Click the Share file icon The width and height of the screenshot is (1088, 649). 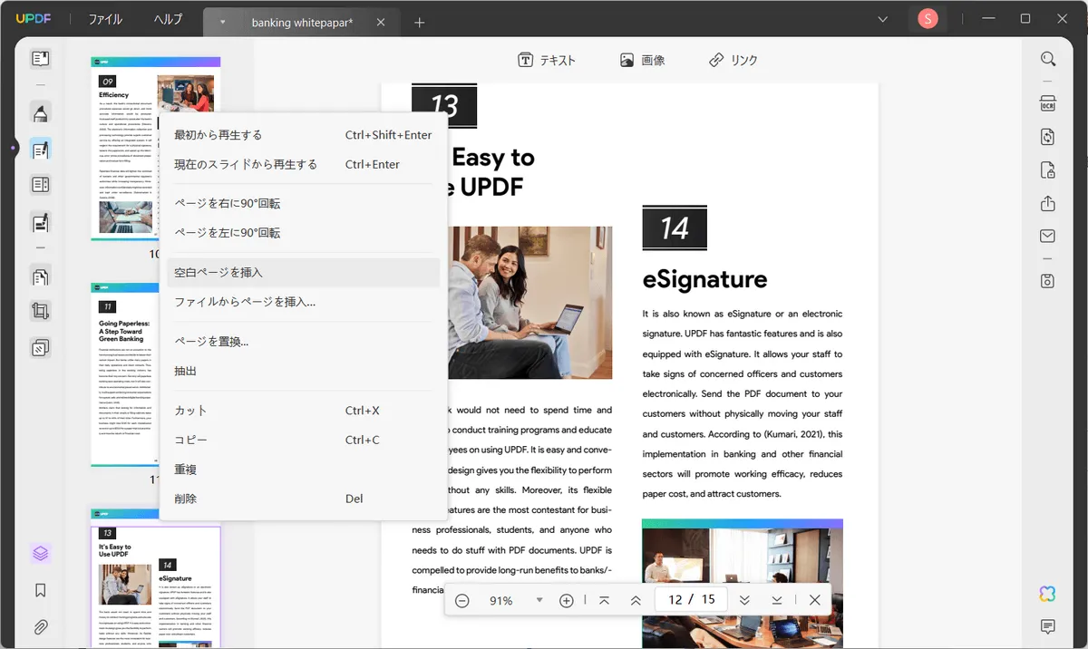(1048, 203)
